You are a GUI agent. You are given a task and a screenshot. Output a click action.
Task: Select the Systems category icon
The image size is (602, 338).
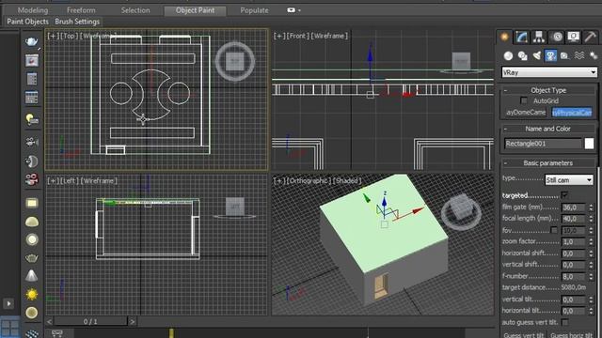pos(594,56)
